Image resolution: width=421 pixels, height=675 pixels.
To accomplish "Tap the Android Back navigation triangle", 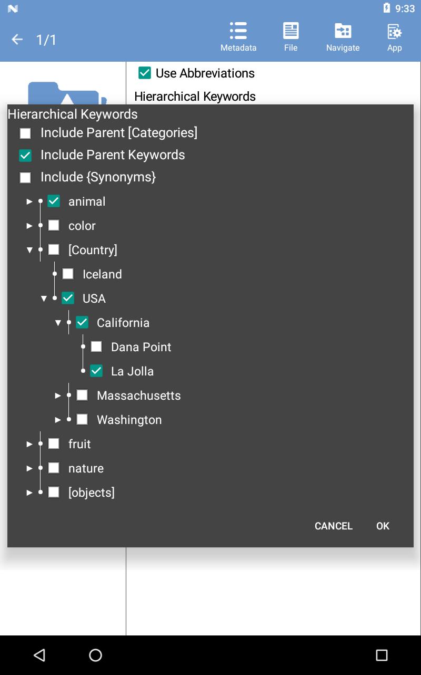I will point(39,655).
